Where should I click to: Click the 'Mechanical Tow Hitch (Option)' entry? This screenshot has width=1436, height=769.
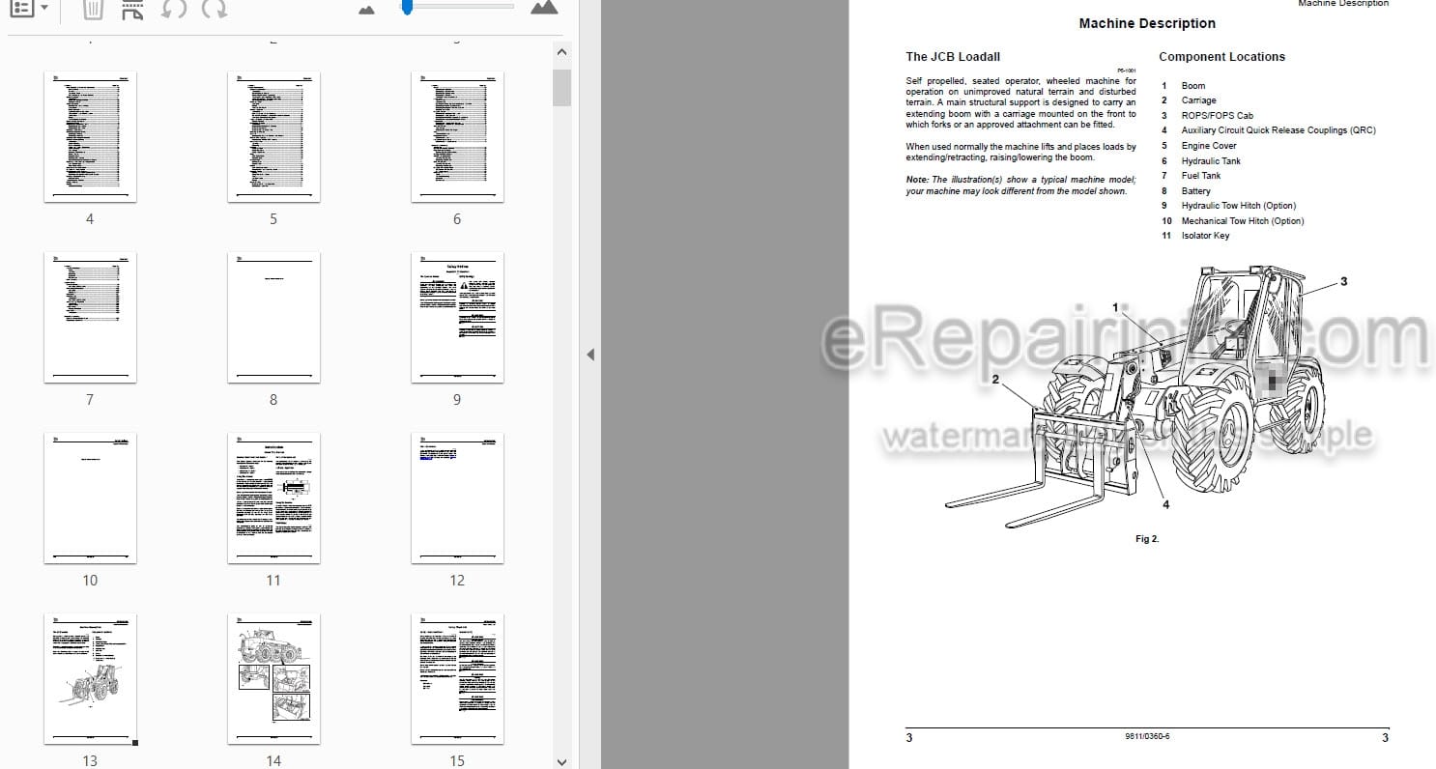click(x=1243, y=221)
